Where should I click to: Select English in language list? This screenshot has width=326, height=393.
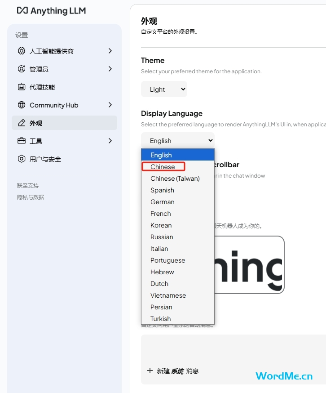pos(178,155)
